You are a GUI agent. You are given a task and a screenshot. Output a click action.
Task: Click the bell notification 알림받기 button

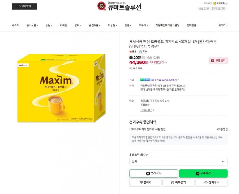click(x=24, y=6)
